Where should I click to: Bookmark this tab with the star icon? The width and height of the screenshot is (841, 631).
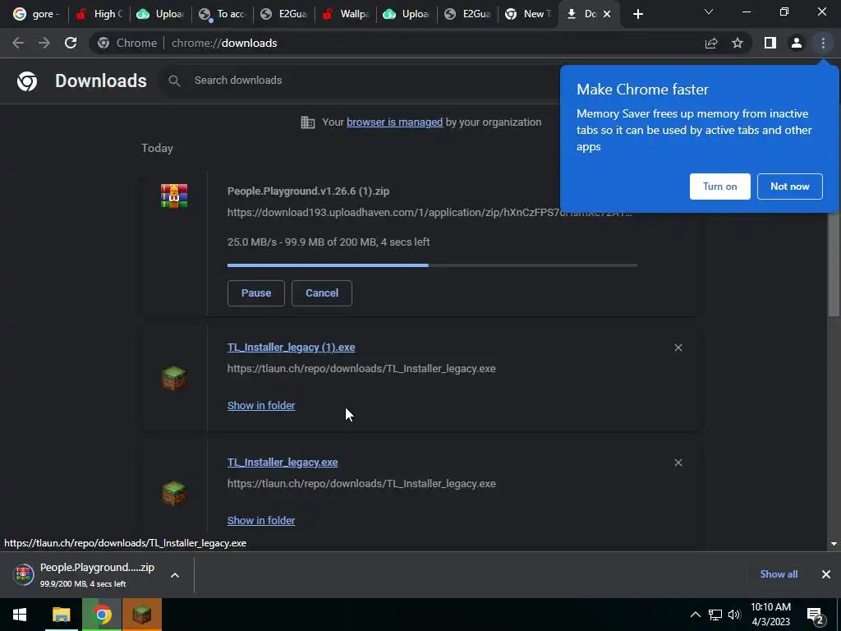(738, 43)
